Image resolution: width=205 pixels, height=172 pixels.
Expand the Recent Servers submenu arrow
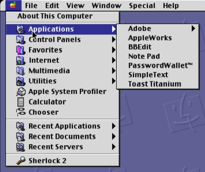(x=114, y=147)
